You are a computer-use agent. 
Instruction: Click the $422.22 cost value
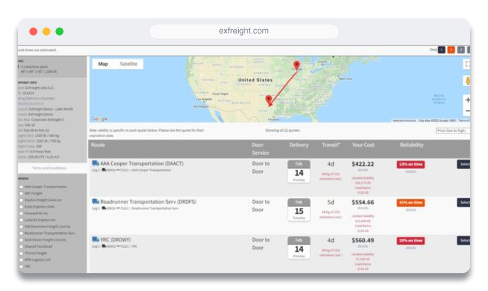(x=362, y=164)
